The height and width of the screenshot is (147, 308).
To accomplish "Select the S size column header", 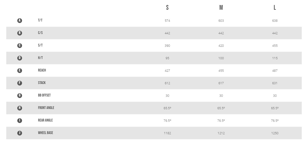I will 167,7.
